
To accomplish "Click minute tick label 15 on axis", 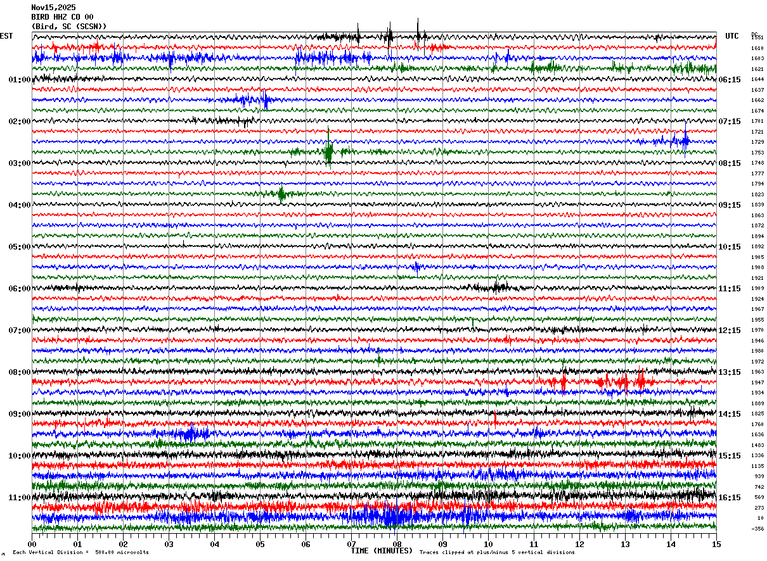I will (716, 544).
